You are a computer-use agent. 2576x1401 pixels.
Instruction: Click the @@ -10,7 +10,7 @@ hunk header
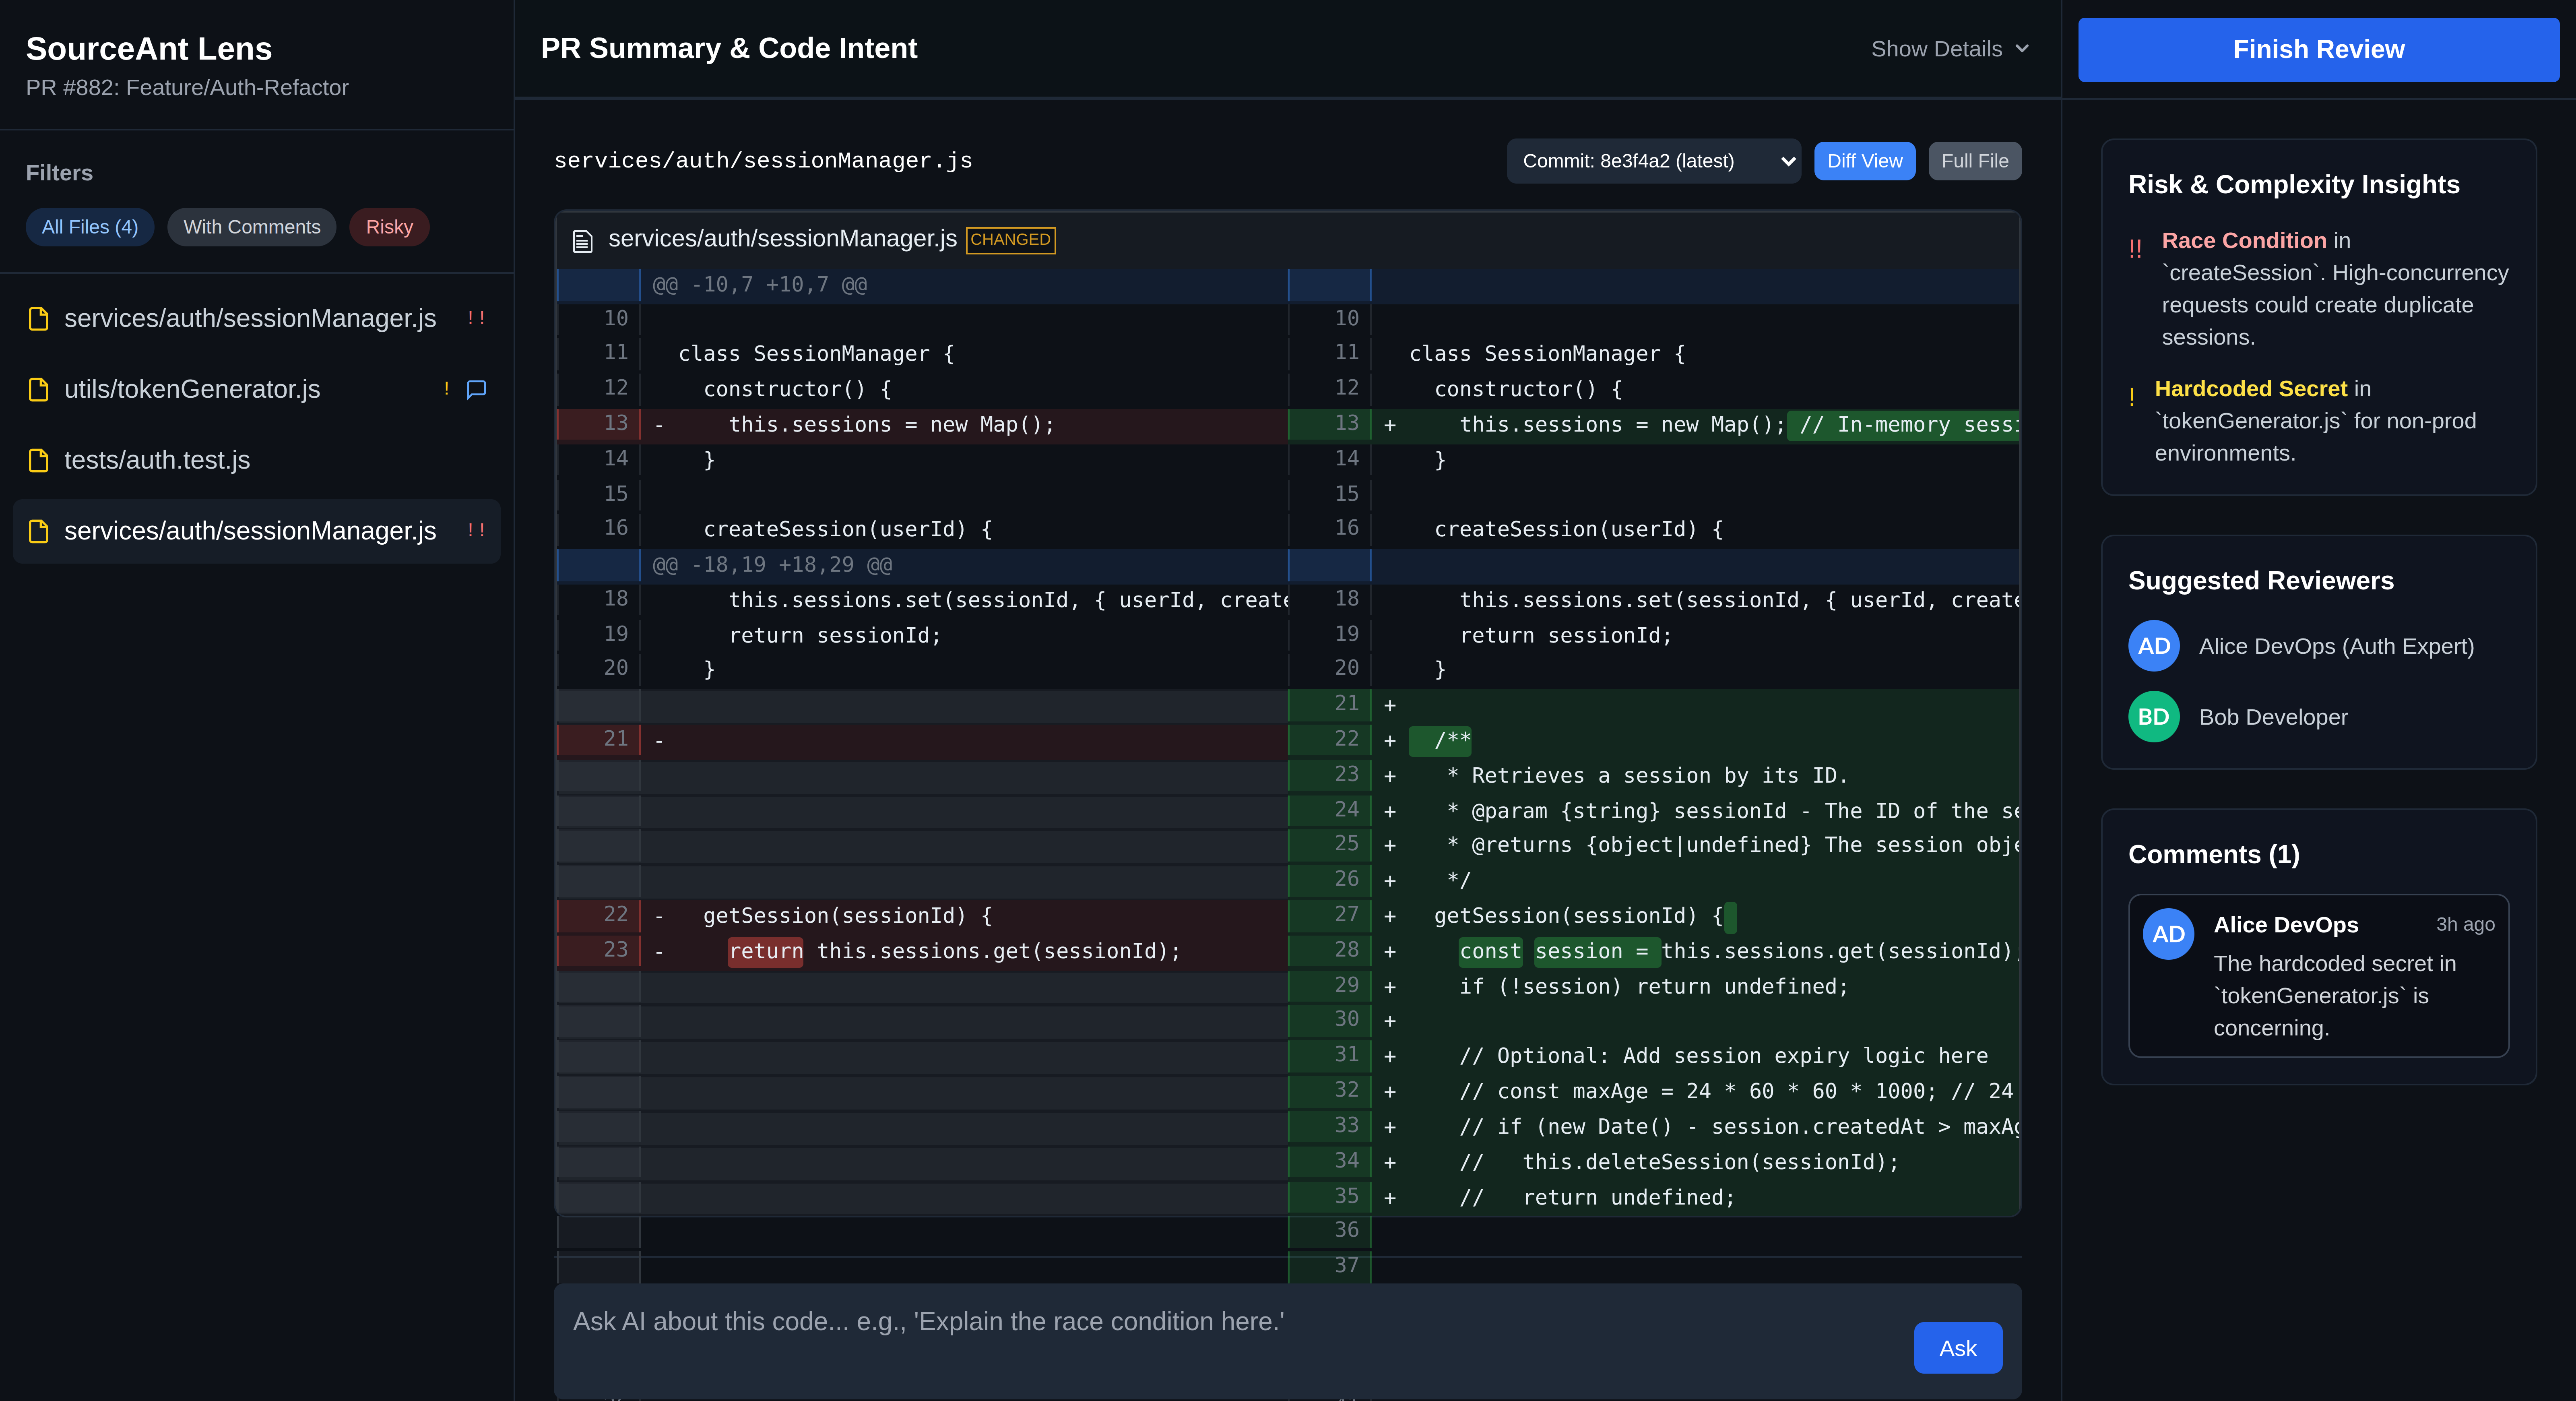click(x=759, y=285)
